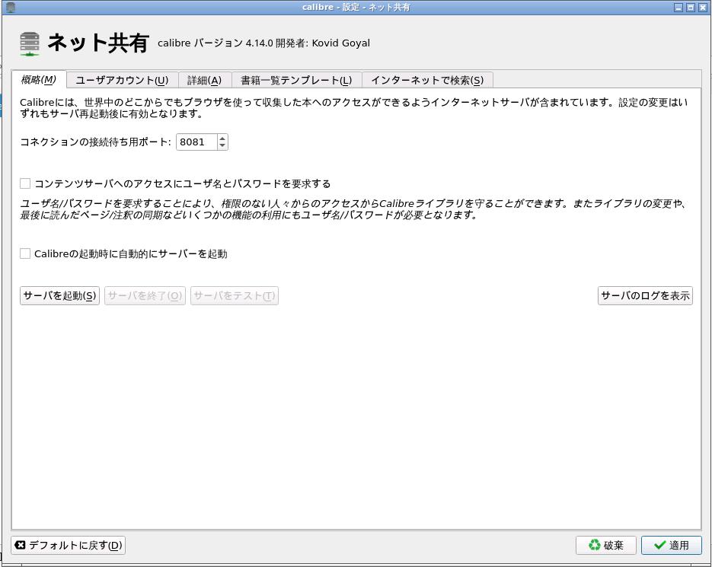Viewport: 712px width, 567px height.
Task: Switch to the 概略(M) tab
Action: coord(39,79)
